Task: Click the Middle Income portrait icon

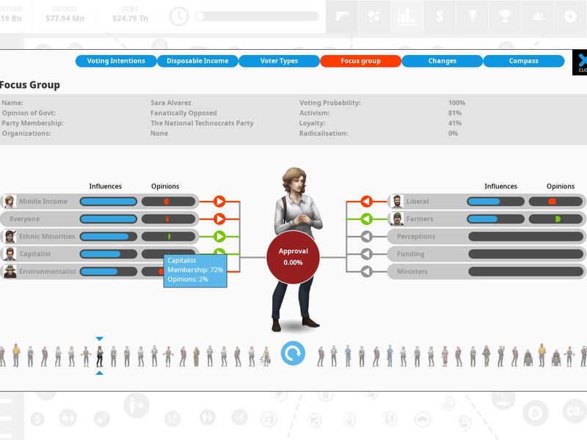Action: (10, 201)
